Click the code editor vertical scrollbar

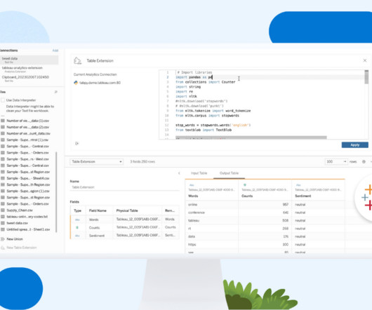point(366,77)
